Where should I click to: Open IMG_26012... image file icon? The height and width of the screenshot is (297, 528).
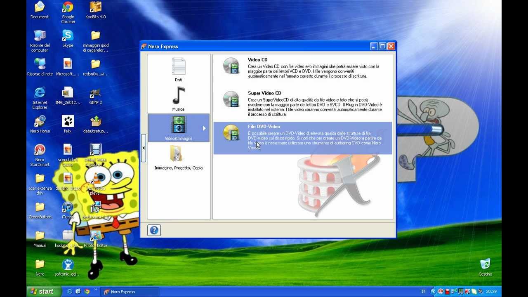click(68, 96)
